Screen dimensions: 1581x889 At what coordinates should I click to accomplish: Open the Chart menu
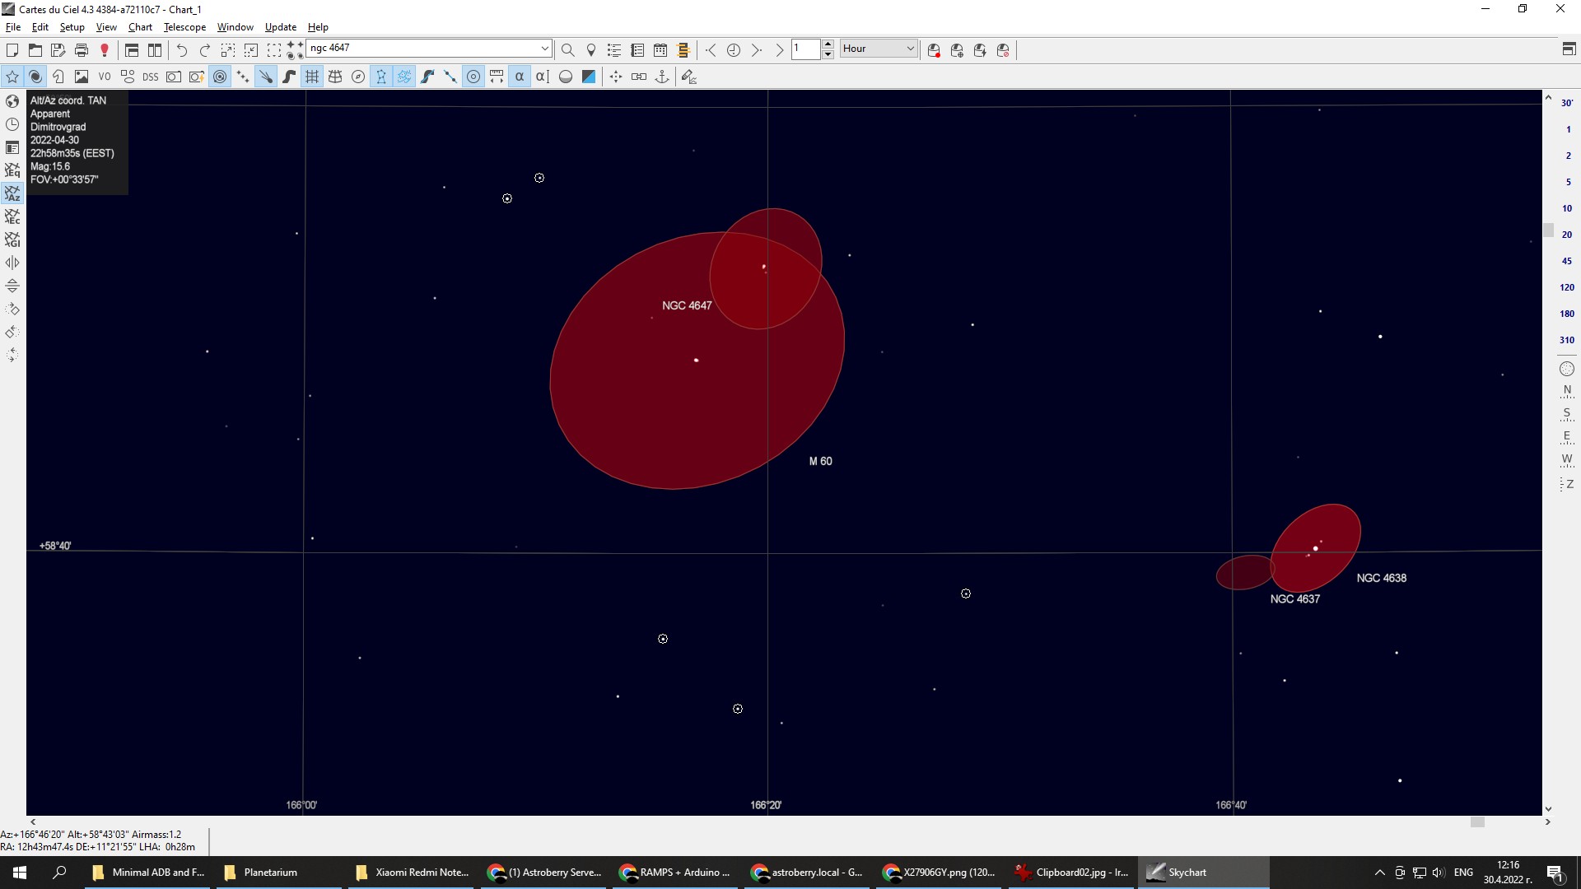click(x=140, y=27)
